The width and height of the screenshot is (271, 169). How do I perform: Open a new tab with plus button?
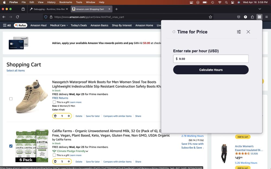pyautogui.click(x=117, y=9)
